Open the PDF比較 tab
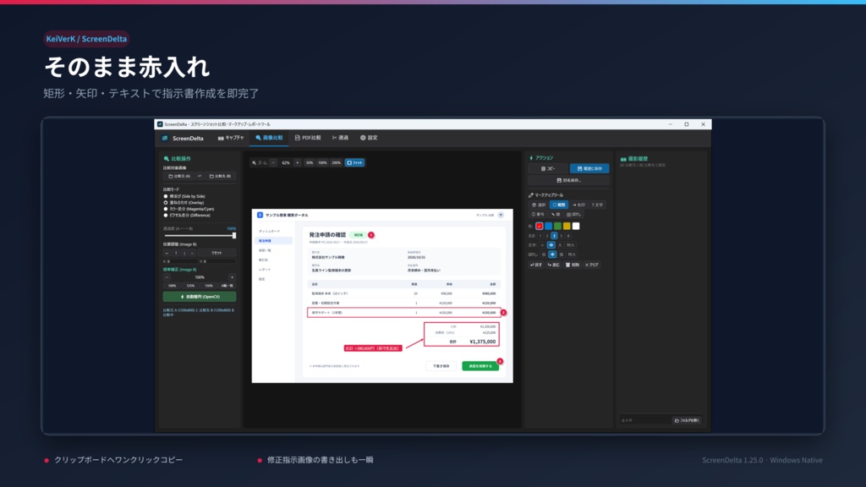866x487 pixels. [x=308, y=138]
